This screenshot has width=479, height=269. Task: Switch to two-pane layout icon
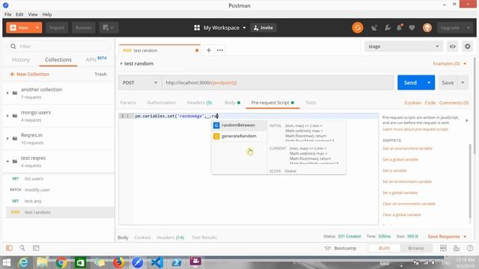(443, 248)
